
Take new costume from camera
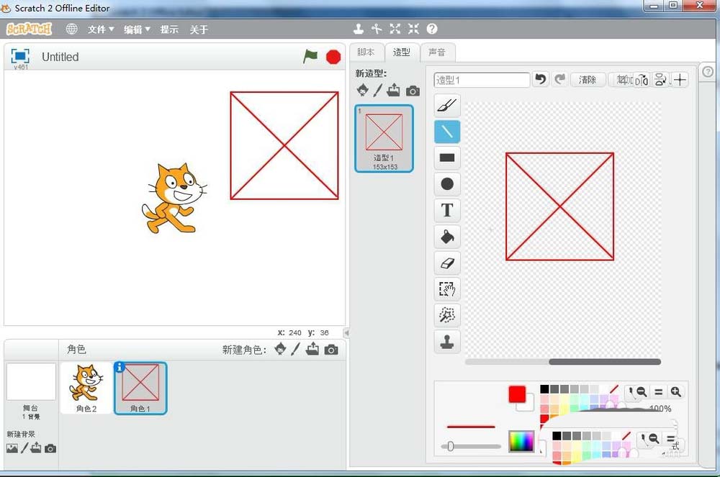point(413,91)
